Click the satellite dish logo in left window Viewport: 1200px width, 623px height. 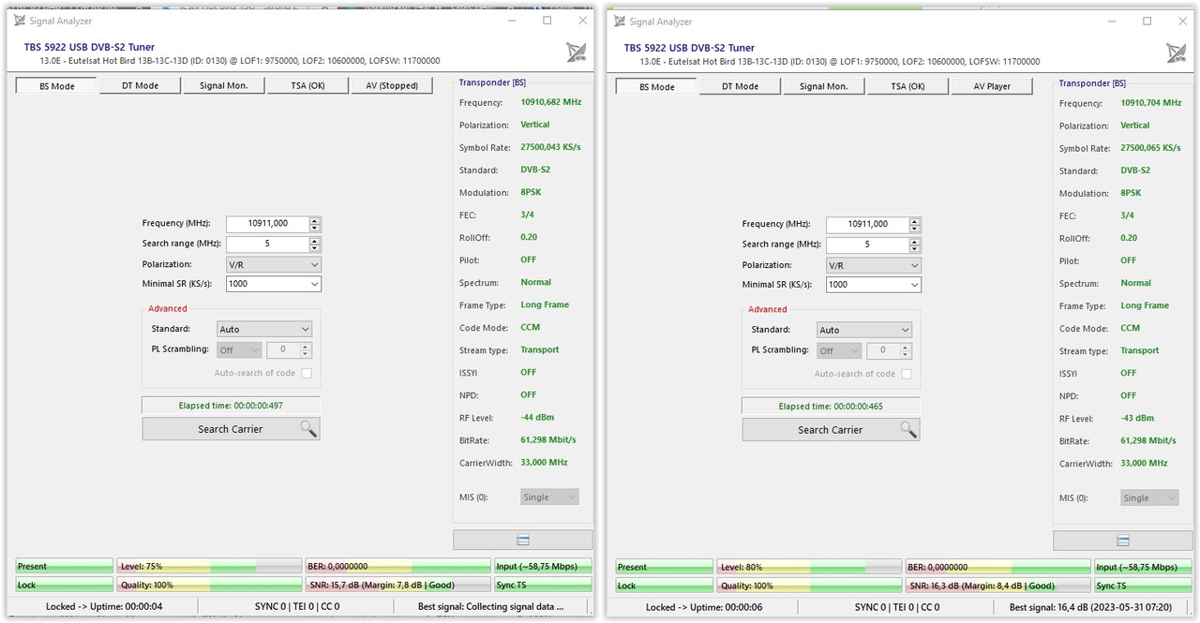coord(576,52)
